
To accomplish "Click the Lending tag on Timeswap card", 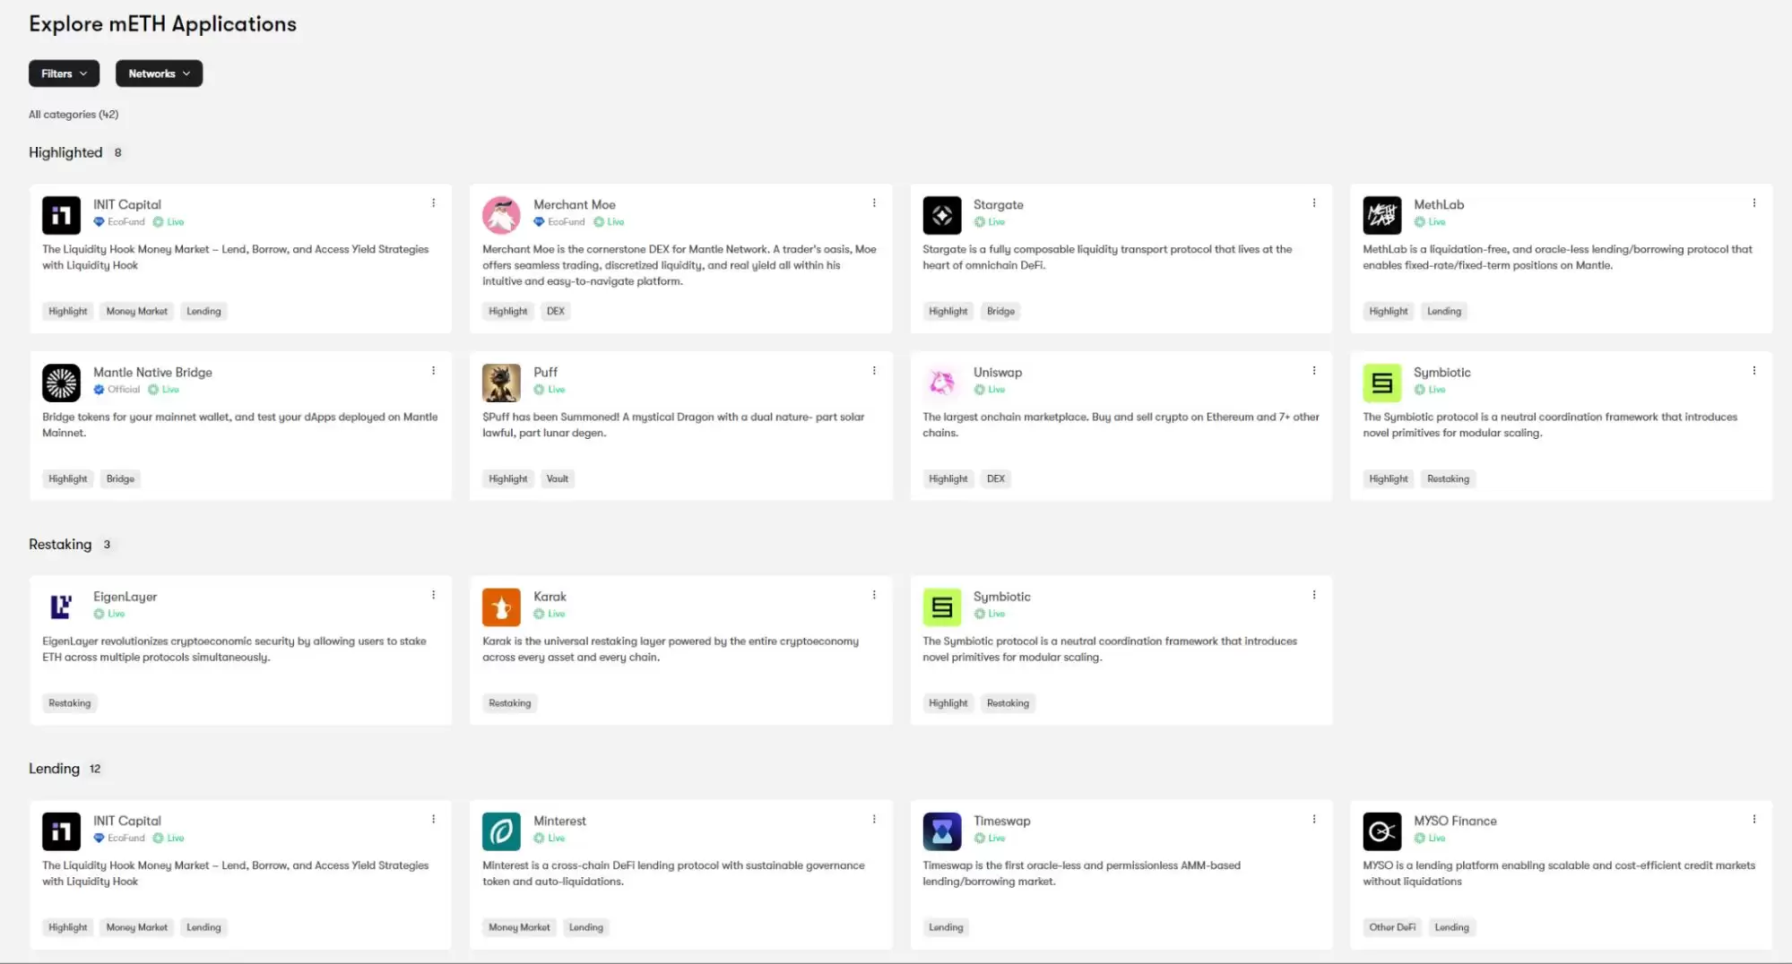I will tap(946, 928).
